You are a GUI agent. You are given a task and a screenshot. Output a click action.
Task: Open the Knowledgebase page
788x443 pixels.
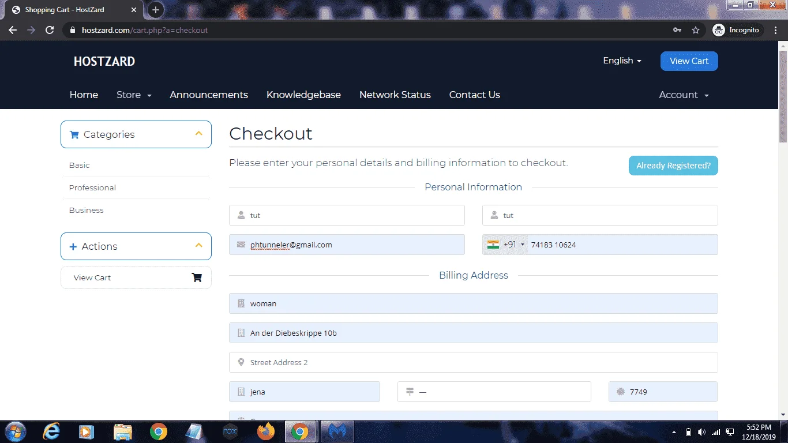(x=303, y=95)
